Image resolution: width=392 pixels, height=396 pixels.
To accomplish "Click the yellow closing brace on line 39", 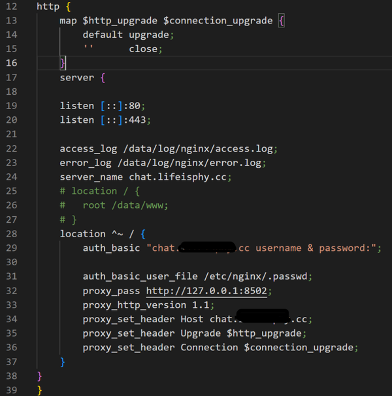I will pyautogui.click(x=40, y=390).
